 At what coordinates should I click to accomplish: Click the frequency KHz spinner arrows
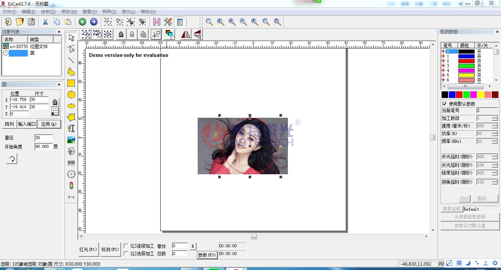494,141
